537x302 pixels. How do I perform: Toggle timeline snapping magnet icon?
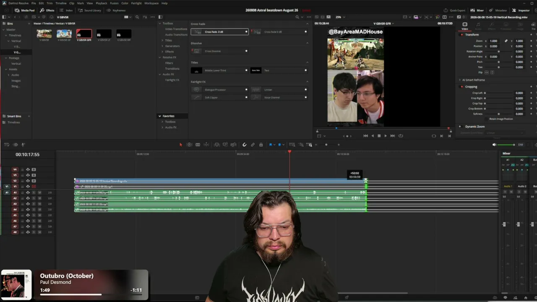245,145
